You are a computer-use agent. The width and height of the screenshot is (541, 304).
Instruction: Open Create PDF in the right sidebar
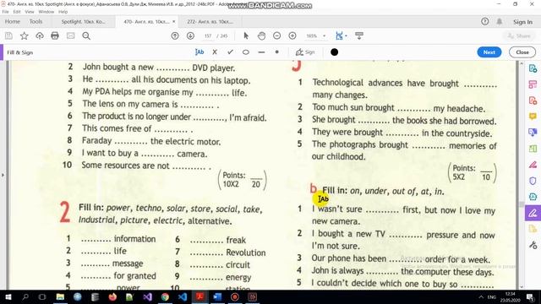(533, 100)
